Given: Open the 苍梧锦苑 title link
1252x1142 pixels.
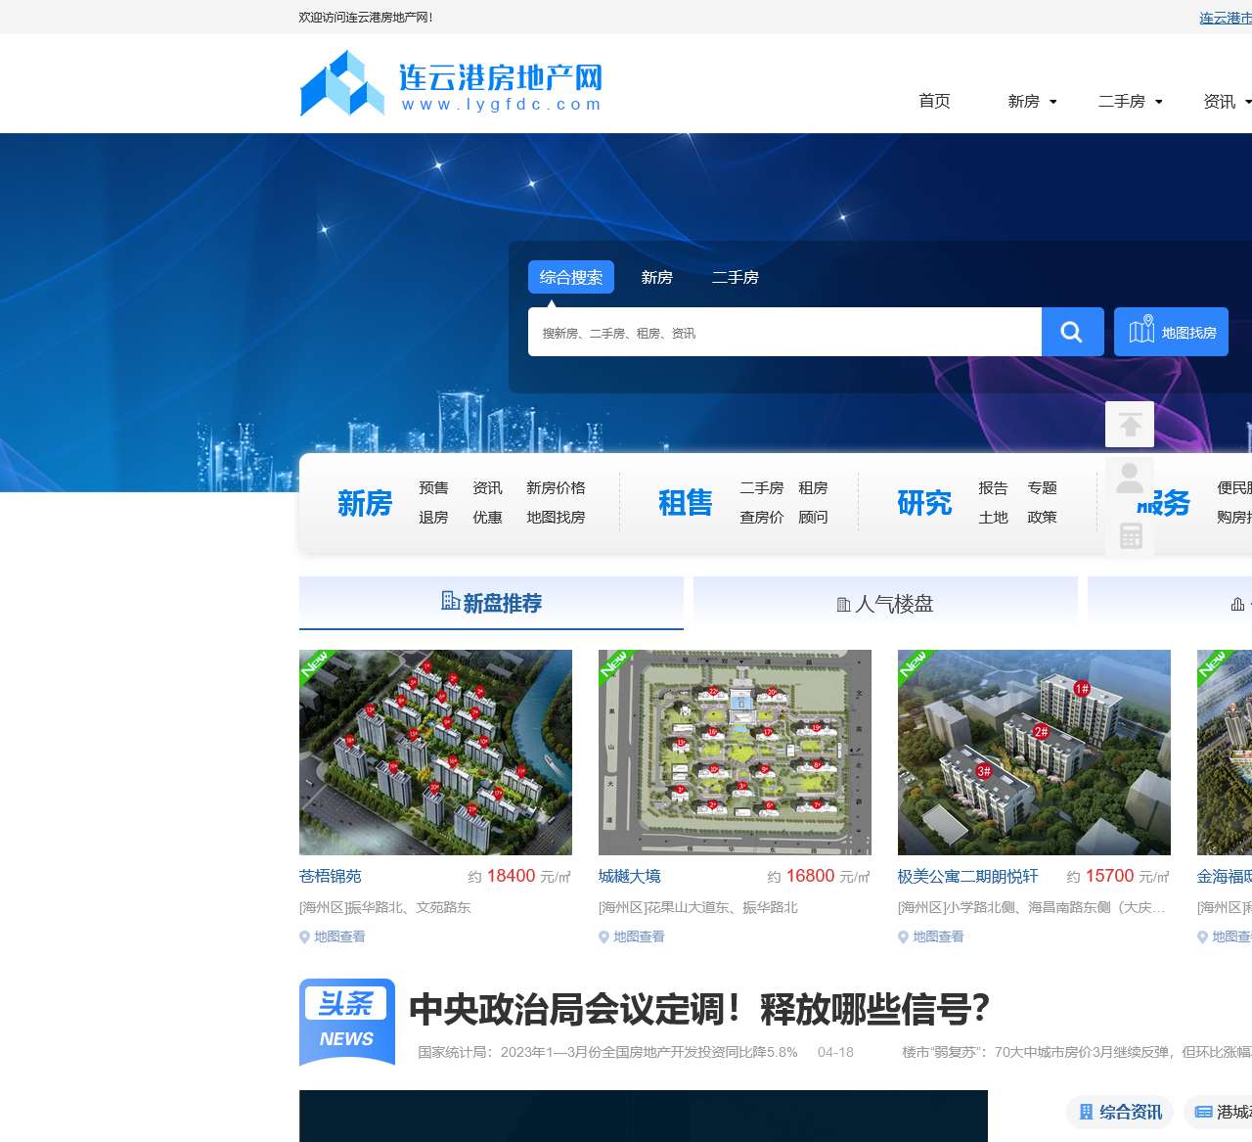Looking at the screenshot, I should 331,877.
